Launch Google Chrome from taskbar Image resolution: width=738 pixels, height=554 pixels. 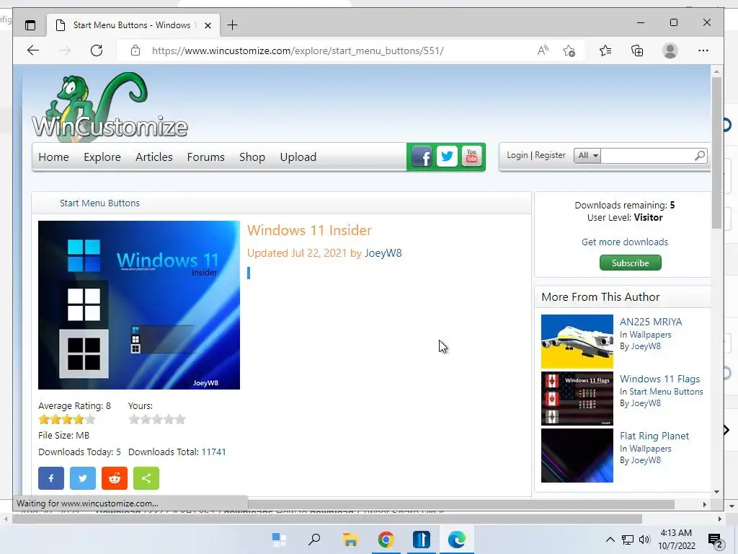386,540
